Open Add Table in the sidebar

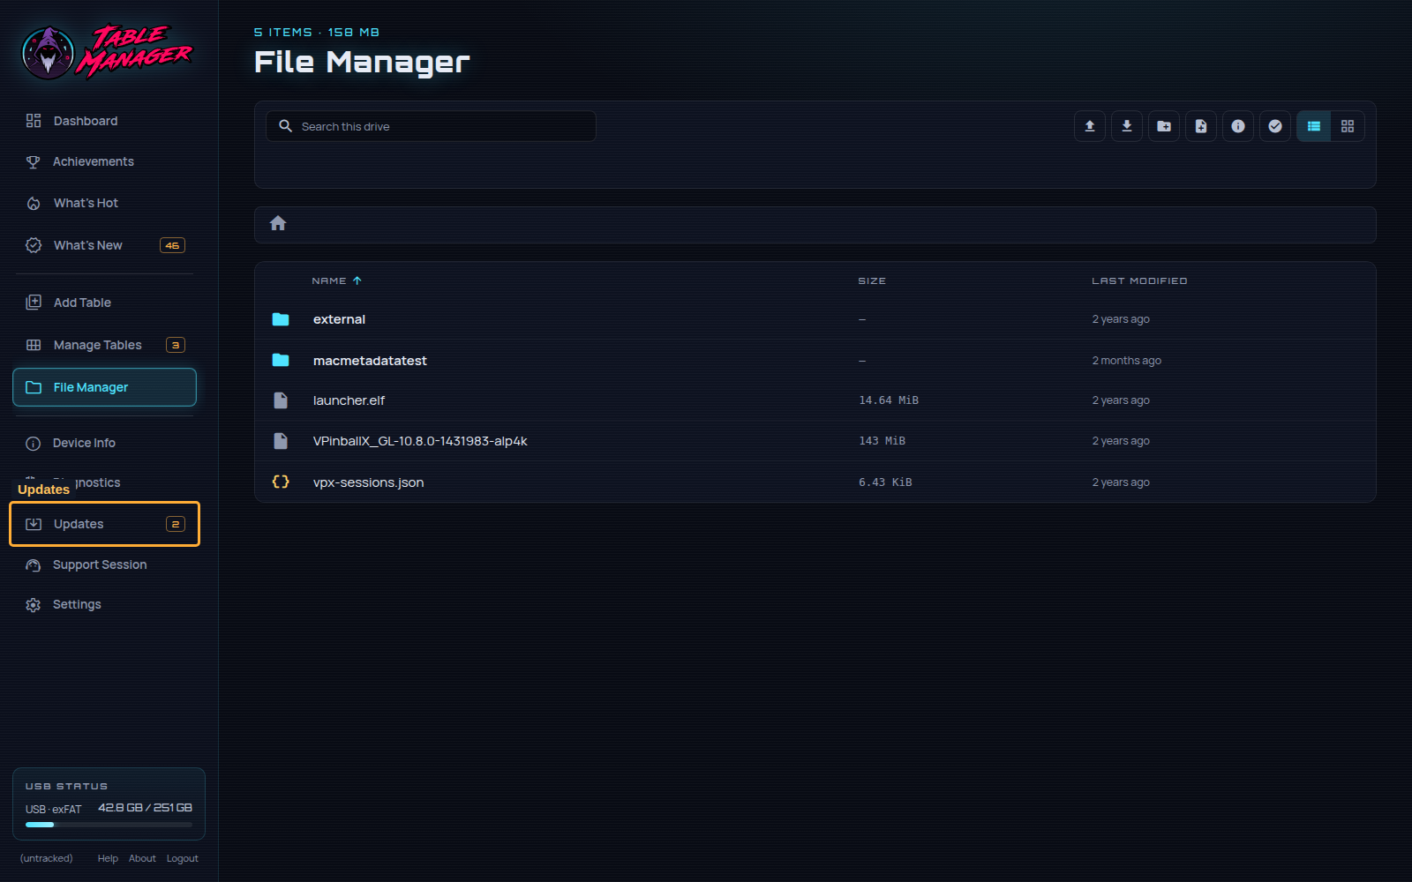point(104,303)
